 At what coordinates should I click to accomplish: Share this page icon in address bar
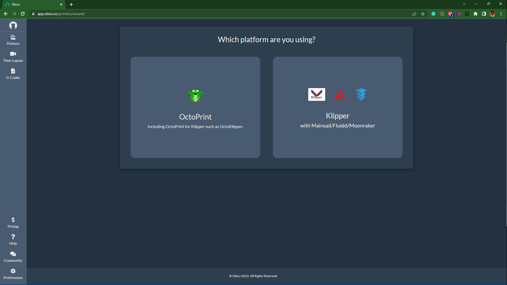click(414, 14)
